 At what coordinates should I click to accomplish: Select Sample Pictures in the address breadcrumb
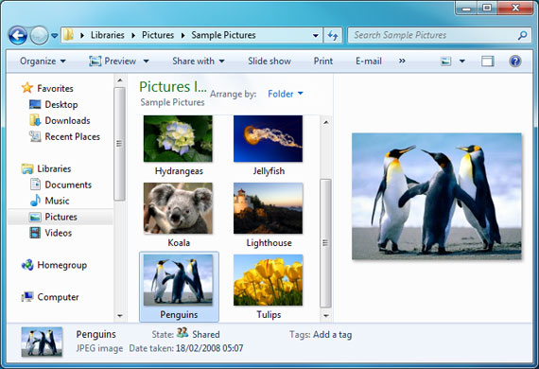(223, 35)
